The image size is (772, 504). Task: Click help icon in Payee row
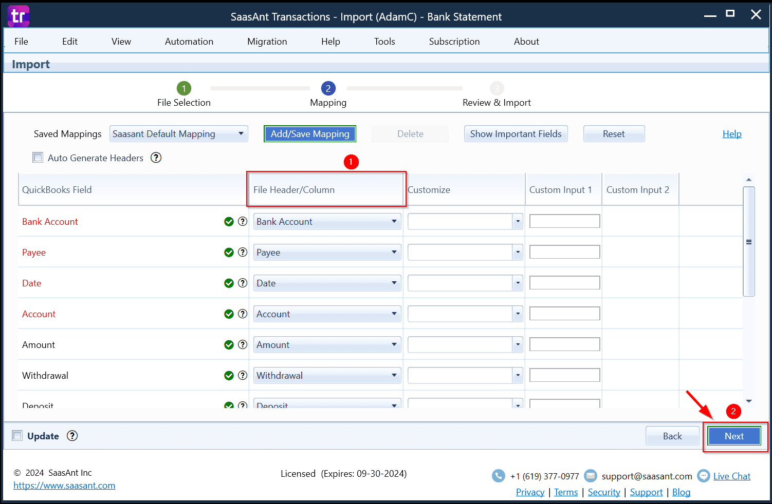tap(243, 252)
